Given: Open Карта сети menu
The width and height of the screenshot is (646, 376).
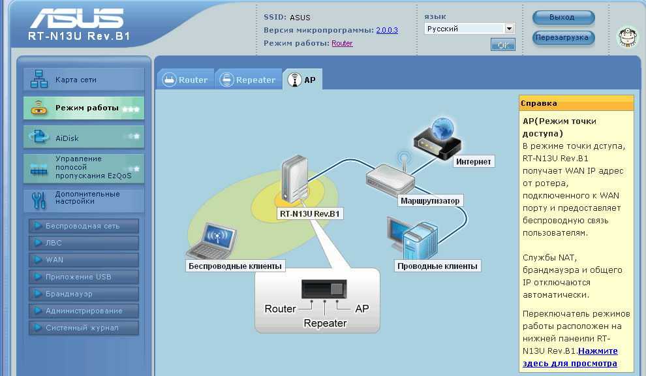Looking at the screenshot, I should [84, 79].
